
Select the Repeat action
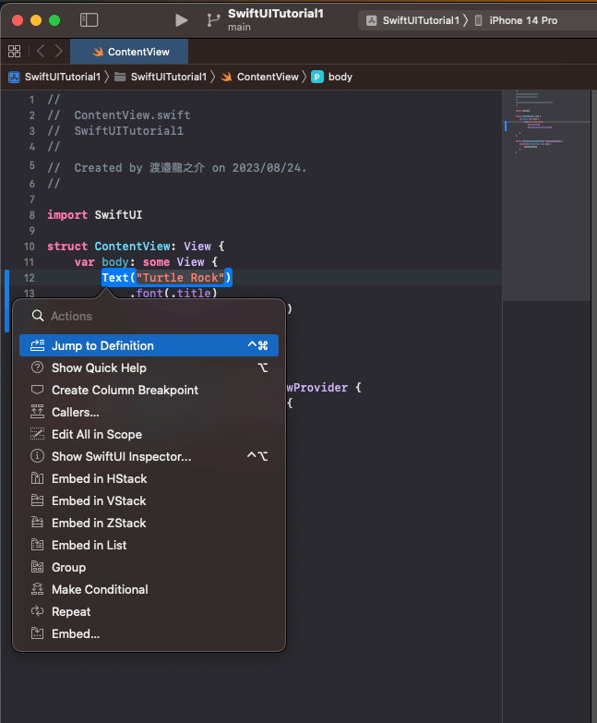point(149,611)
